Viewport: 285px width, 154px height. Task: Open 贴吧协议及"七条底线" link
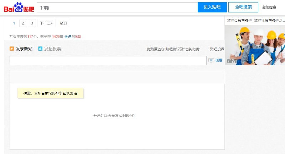pos(183,49)
